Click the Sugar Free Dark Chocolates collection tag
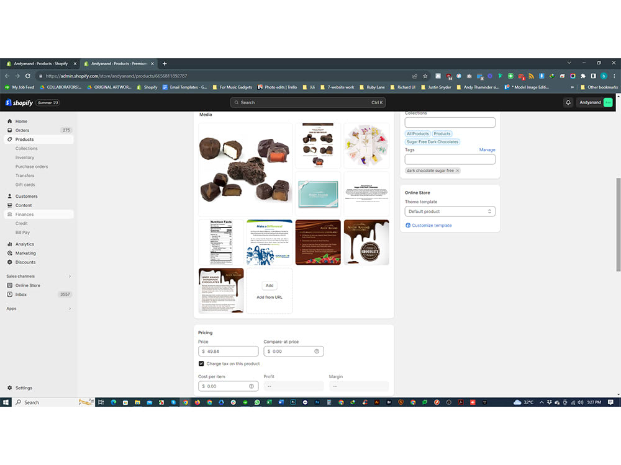Image resolution: width=621 pixels, height=465 pixels. click(432, 142)
